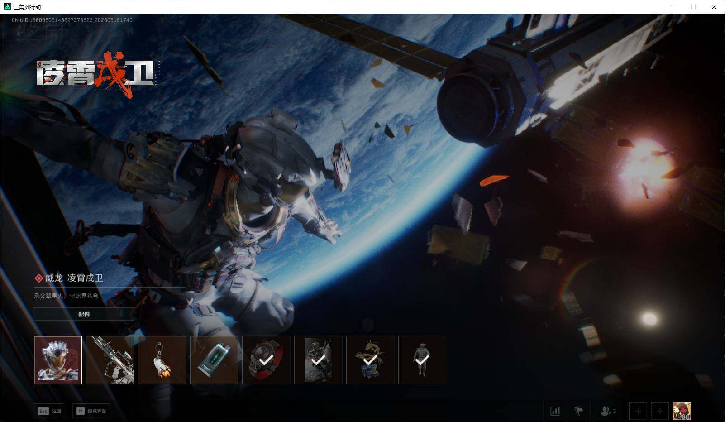The image size is (725, 422).
Task: Open the friends icon showing 3
Action: tap(608, 411)
